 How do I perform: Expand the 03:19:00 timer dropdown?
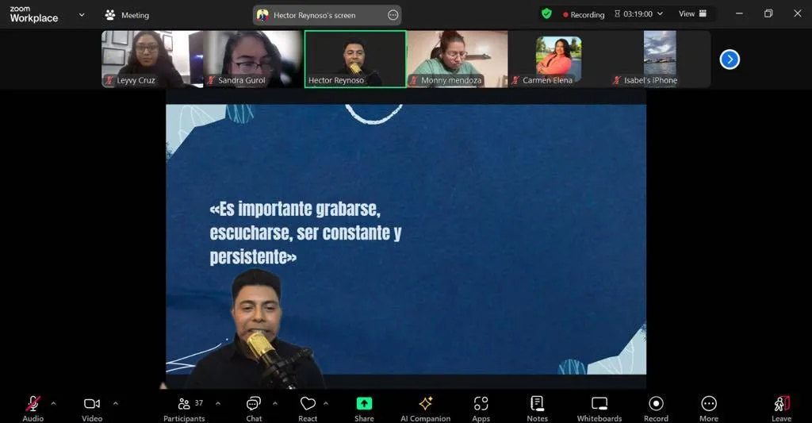tap(660, 14)
